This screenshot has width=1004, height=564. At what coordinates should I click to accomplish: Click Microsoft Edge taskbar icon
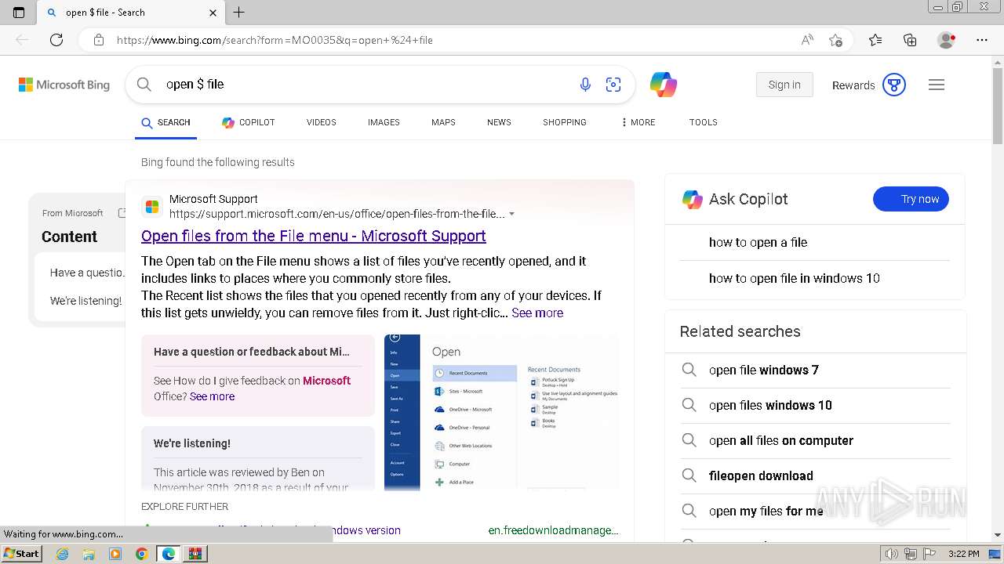pyautogui.click(x=169, y=554)
